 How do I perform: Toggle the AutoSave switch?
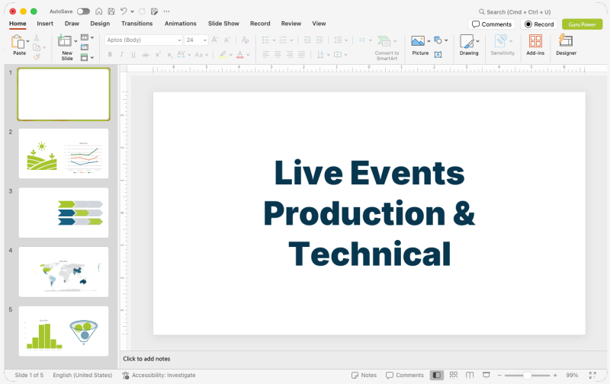(x=83, y=11)
